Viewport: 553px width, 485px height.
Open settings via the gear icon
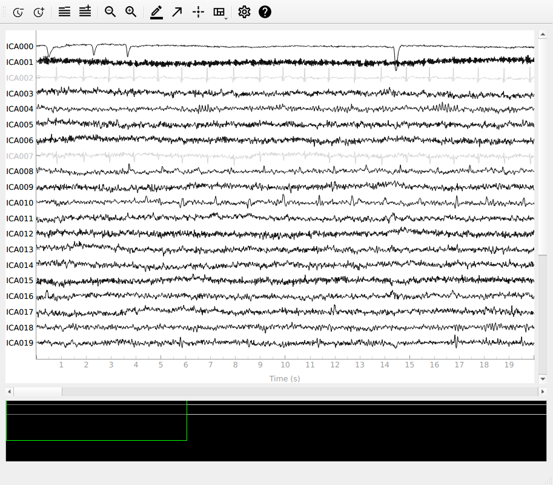tap(244, 12)
